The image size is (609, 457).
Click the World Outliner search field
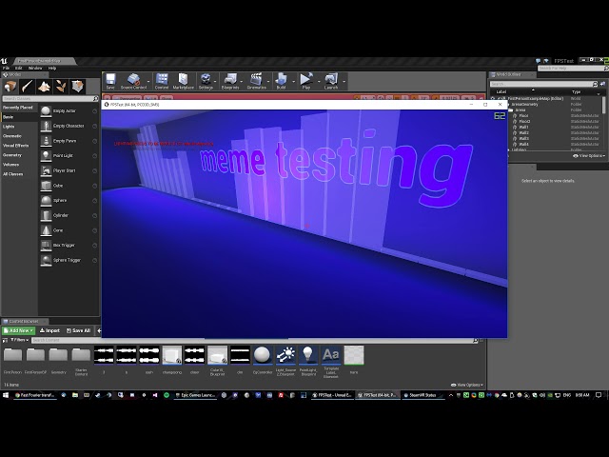(543, 84)
